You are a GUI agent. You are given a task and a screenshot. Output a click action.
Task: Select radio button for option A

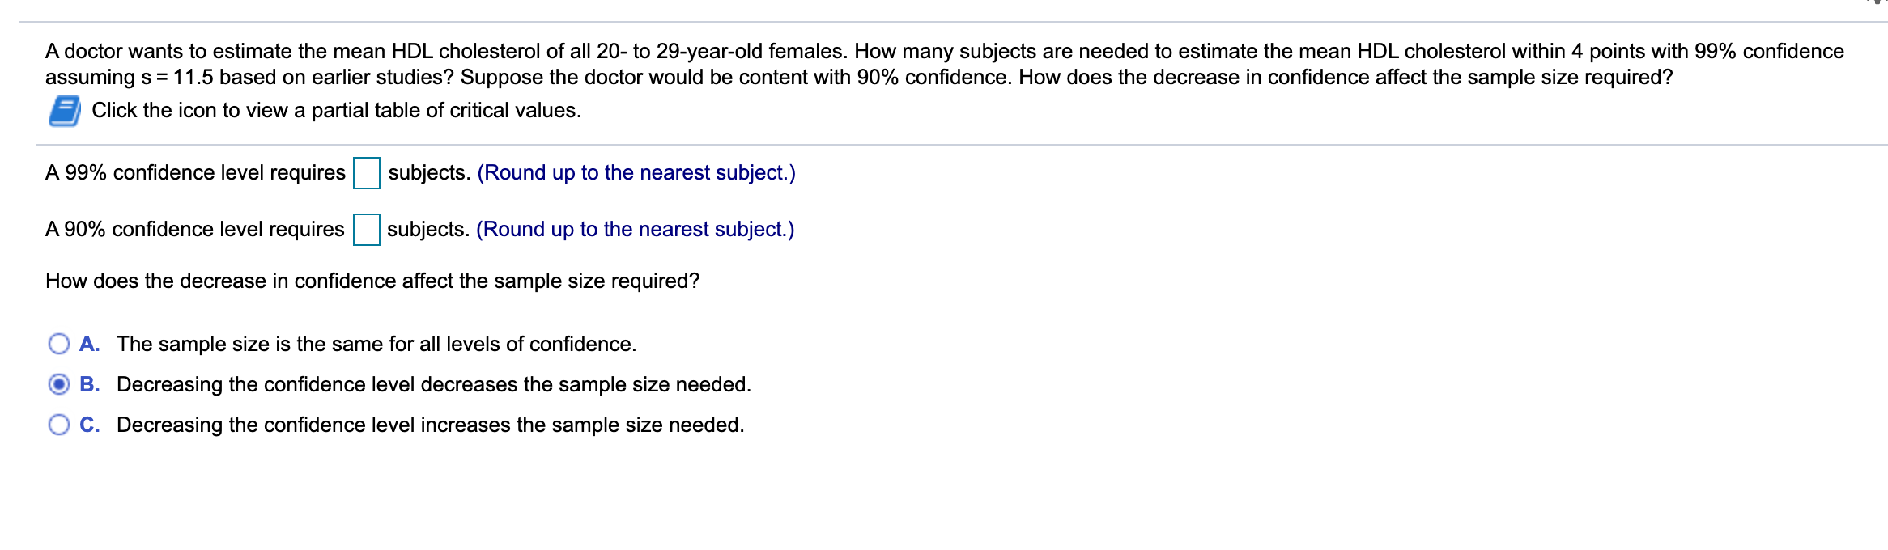(x=59, y=345)
